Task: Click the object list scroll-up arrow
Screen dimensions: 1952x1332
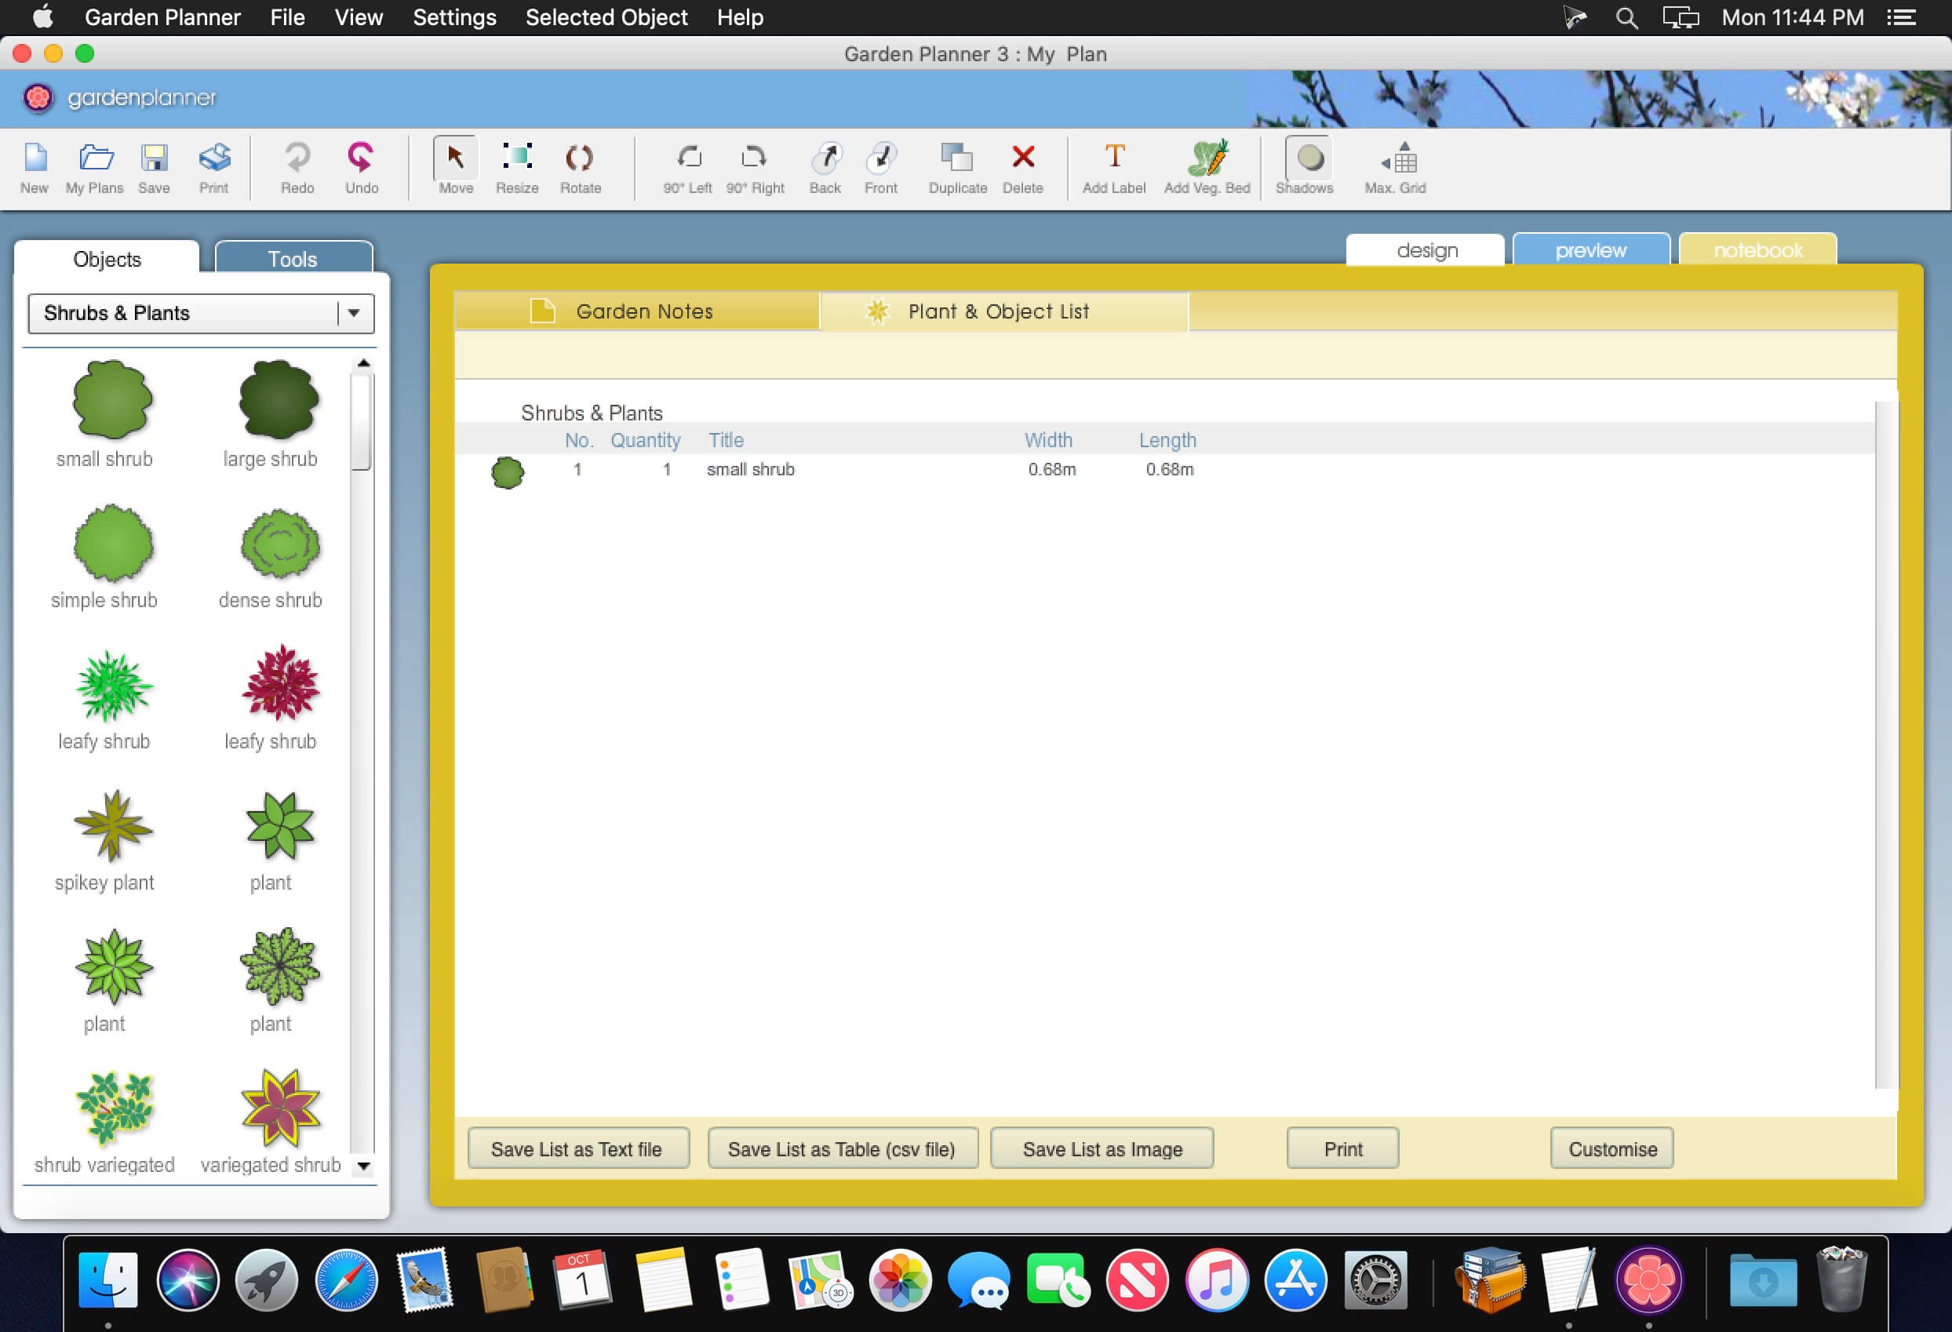Action: [364, 364]
